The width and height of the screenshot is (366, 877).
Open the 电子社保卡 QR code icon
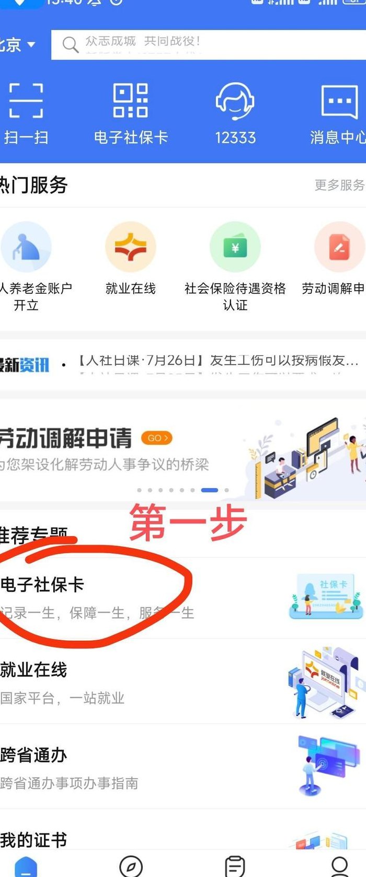pos(130,100)
